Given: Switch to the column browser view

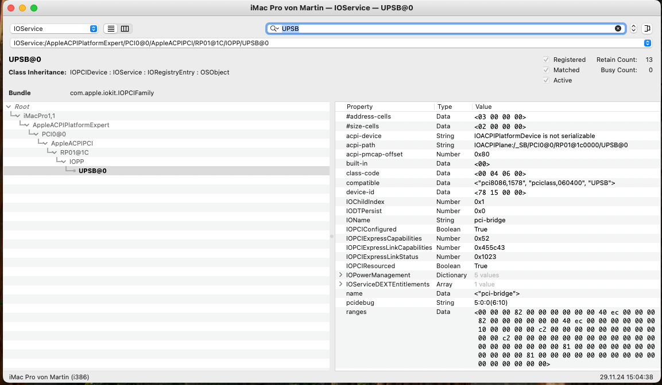Looking at the screenshot, I should tap(125, 29).
